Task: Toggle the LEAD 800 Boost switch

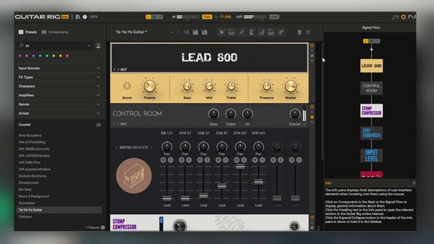Action: (x=127, y=86)
